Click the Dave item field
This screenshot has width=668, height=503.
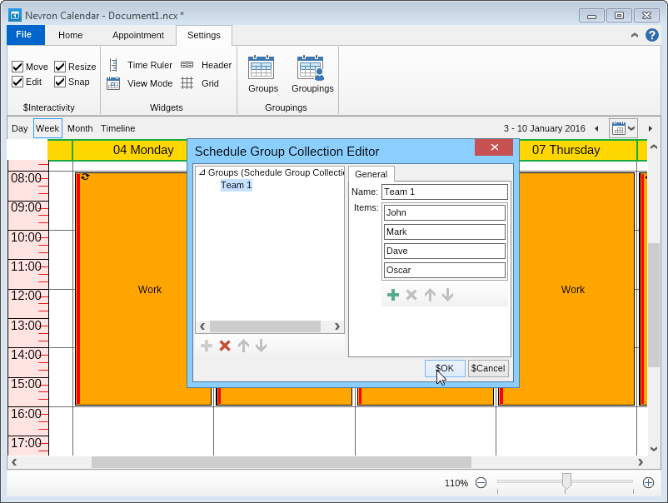444,251
